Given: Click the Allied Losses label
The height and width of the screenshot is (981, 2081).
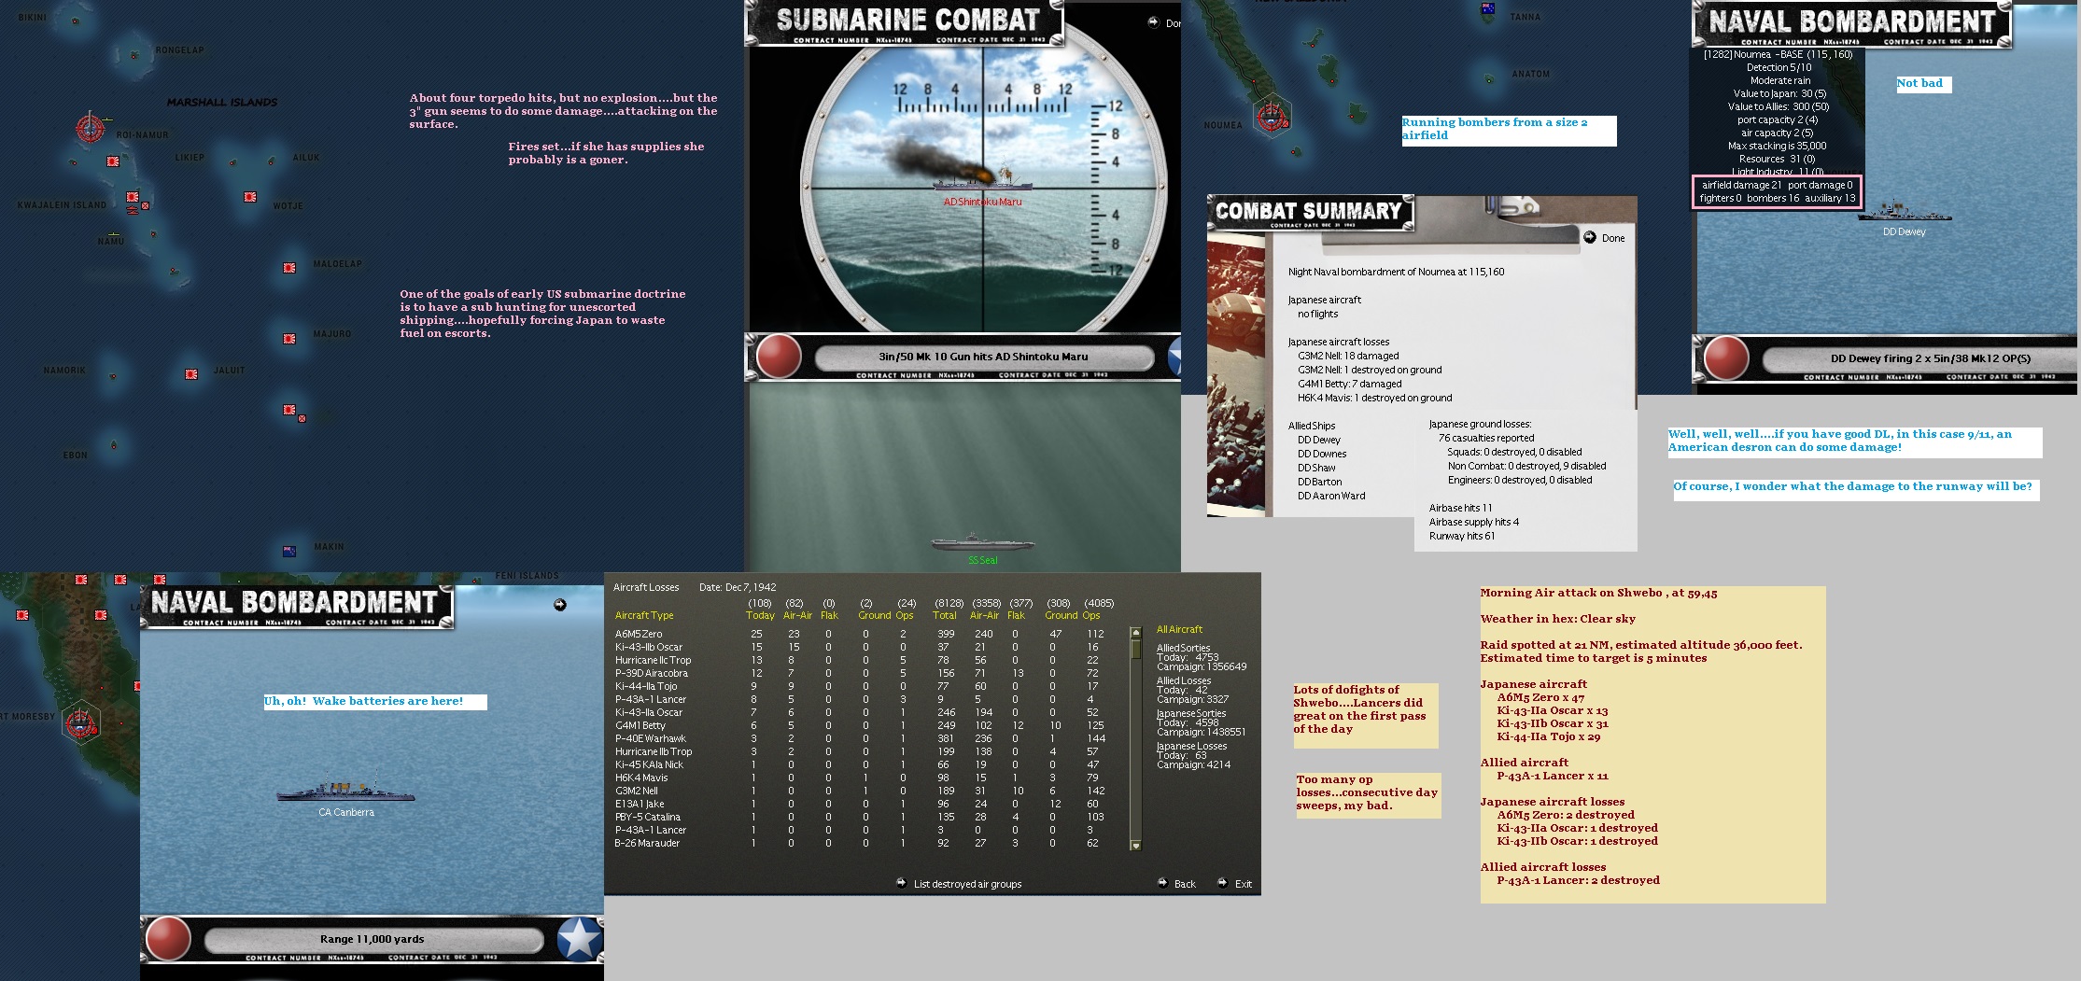Looking at the screenshot, I should 1184,680.
